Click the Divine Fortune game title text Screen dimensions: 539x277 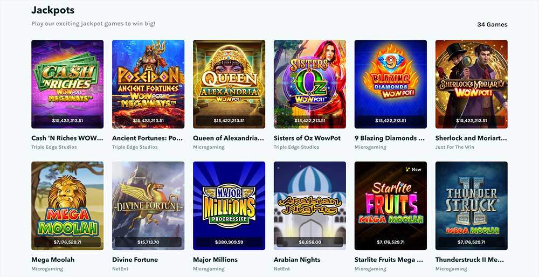(x=135, y=260)
